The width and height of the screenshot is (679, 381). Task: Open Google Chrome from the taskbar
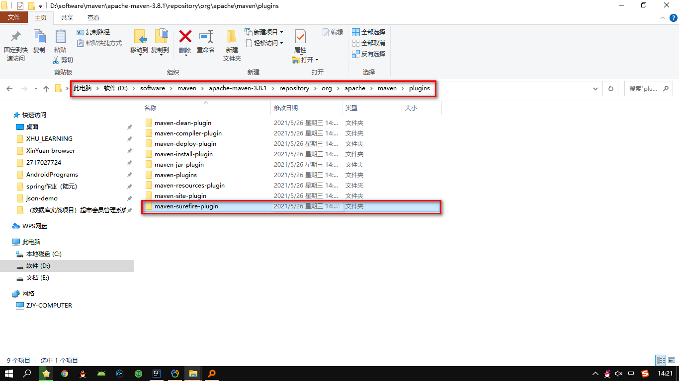pos(64,374)
